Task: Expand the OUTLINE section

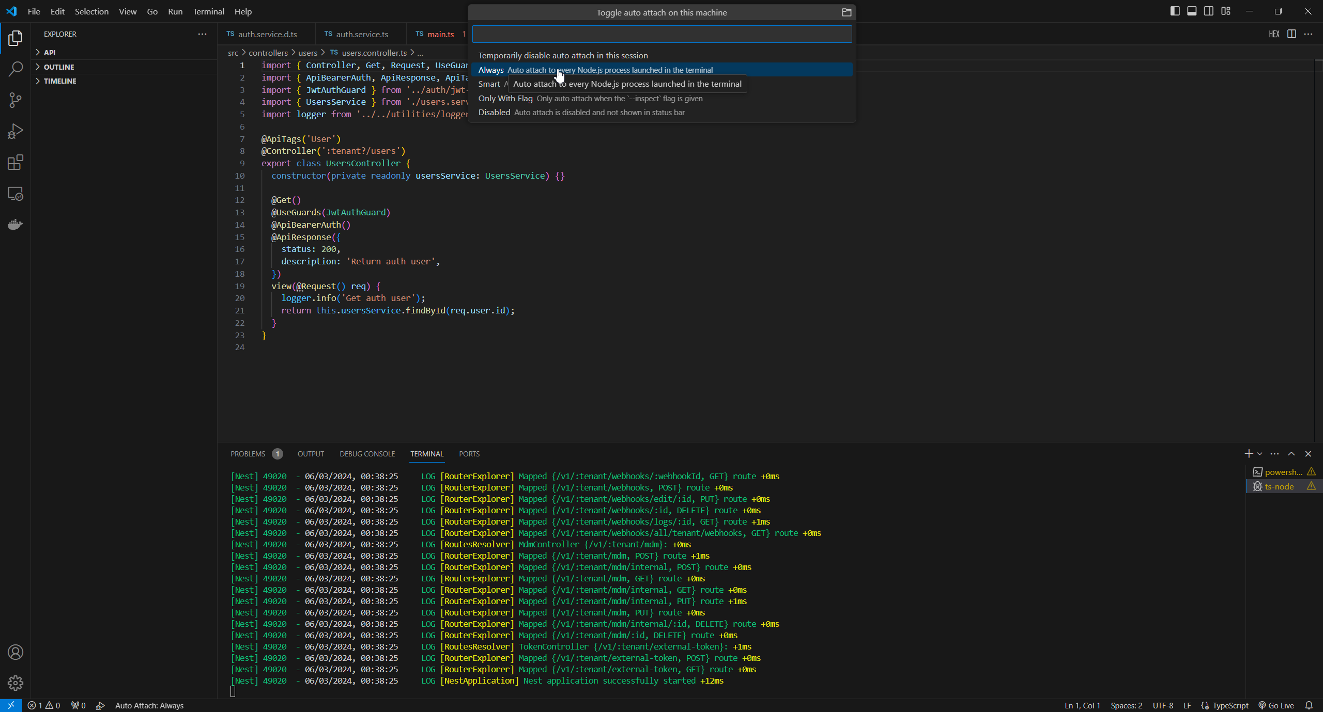Action: [59, 67]
